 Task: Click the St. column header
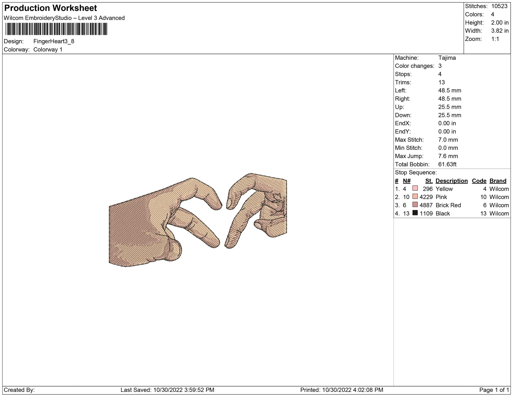[429, 181]
